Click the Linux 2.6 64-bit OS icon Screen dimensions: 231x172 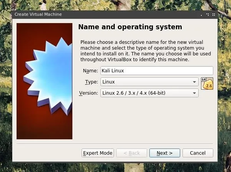tap(207, 83)
